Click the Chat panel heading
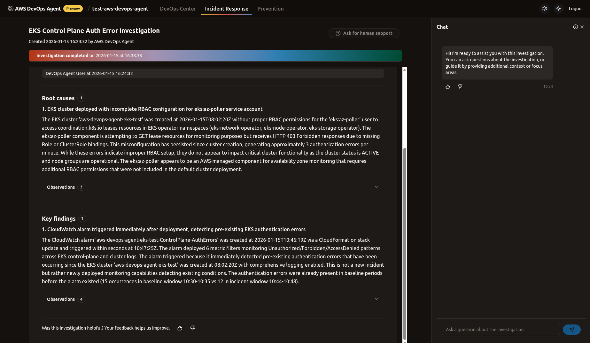This screenshot has width=590, height=343. tap(442, 27)
